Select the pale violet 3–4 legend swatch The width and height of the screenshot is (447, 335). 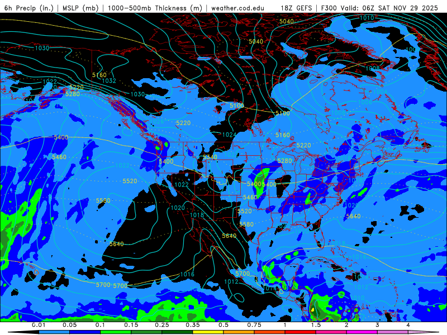pyautogui.click(x=393, y=332)
